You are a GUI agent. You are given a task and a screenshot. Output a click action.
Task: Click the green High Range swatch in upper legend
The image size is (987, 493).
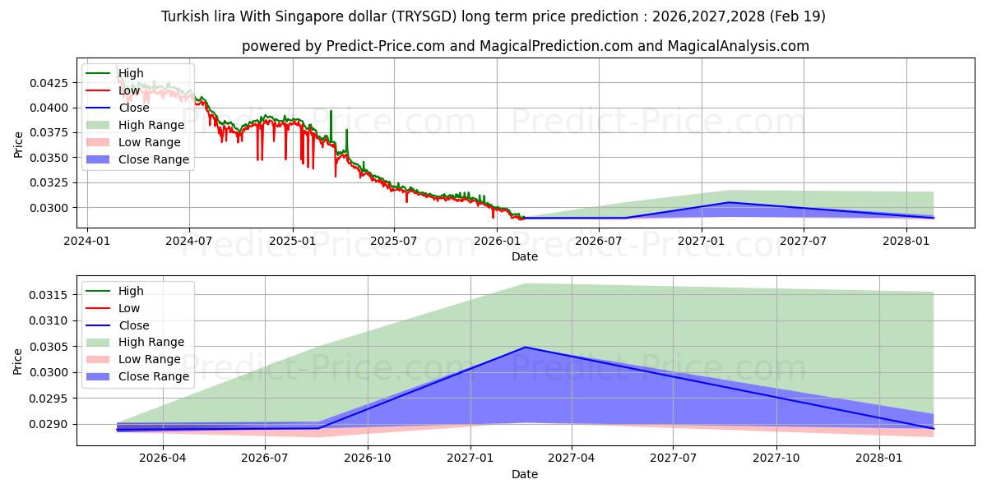[x=99, y=125]
